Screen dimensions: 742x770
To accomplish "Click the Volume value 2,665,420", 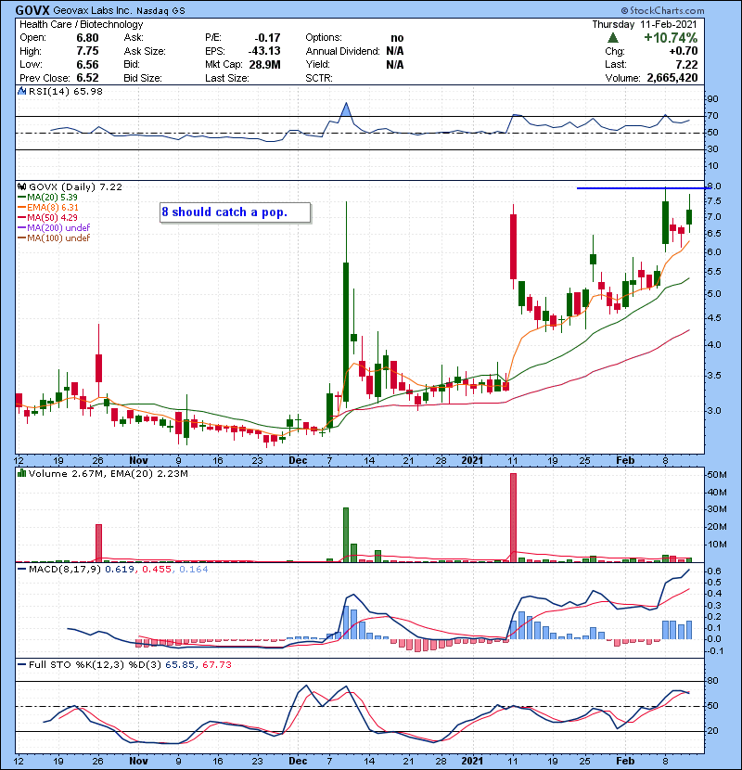I will click(672, 78).
